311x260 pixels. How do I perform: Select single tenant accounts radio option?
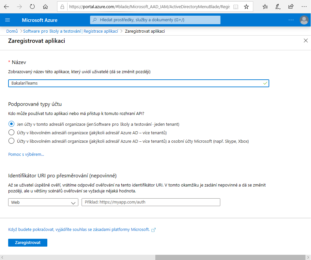click(x=11, y=124)
